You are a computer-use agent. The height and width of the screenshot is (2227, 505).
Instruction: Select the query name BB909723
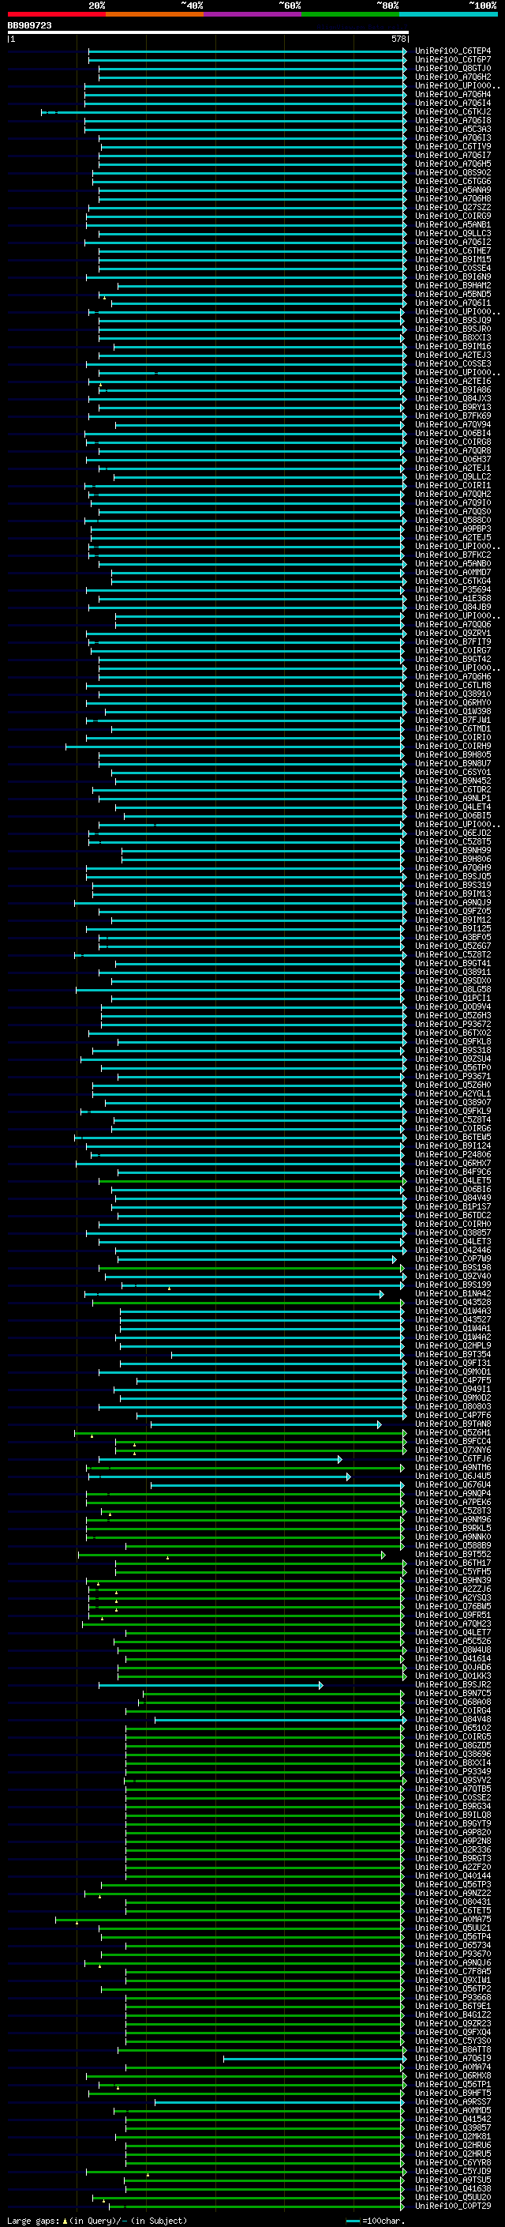pos(29,25)
